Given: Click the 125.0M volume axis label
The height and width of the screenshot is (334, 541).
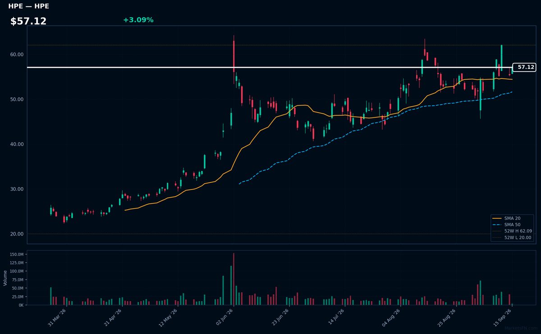Looking at the screenshot, I should click(x=17, y=263).
